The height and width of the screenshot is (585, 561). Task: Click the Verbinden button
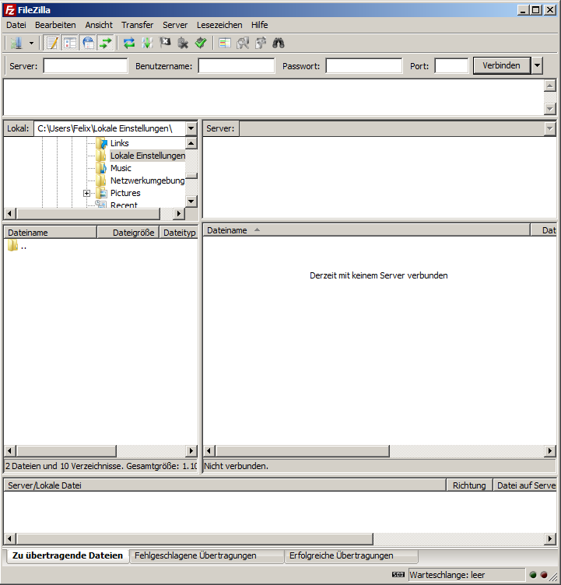coord(501,66)
